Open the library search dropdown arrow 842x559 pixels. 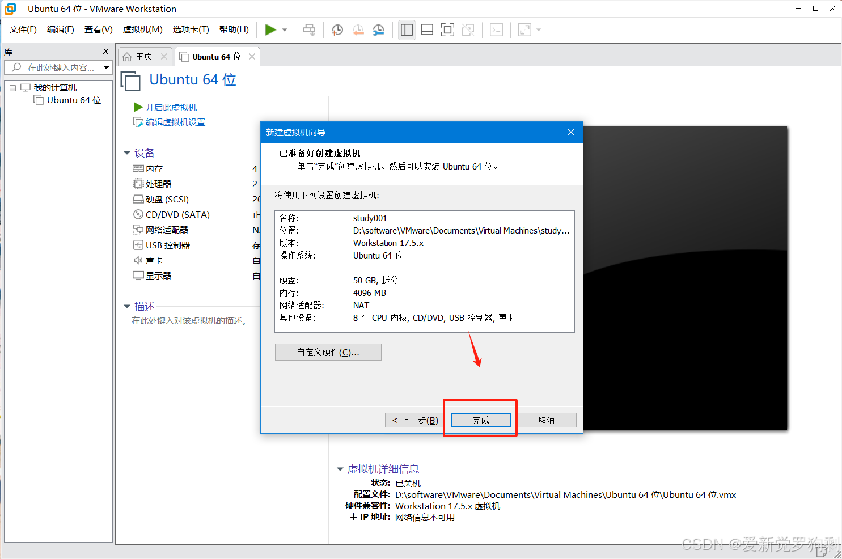106,67
